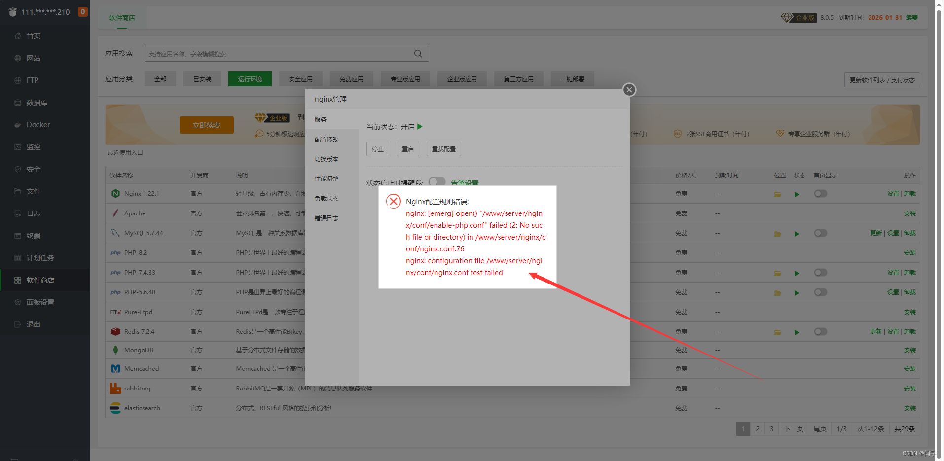Open 告警设置 link
The image size is (944, 461).
click(x=465, y=183)
